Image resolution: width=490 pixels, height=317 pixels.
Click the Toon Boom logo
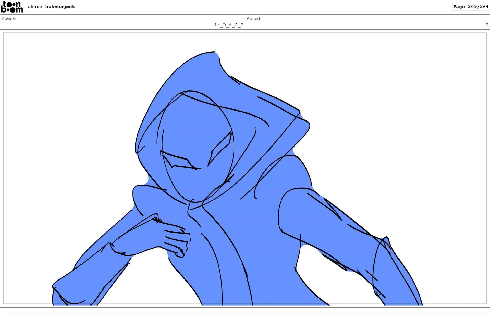[12, 7]
